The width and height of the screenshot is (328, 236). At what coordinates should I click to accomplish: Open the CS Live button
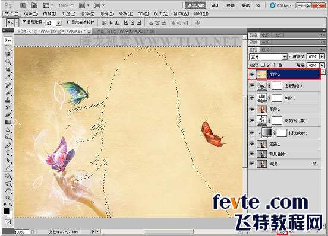click(x=280, y=5)
